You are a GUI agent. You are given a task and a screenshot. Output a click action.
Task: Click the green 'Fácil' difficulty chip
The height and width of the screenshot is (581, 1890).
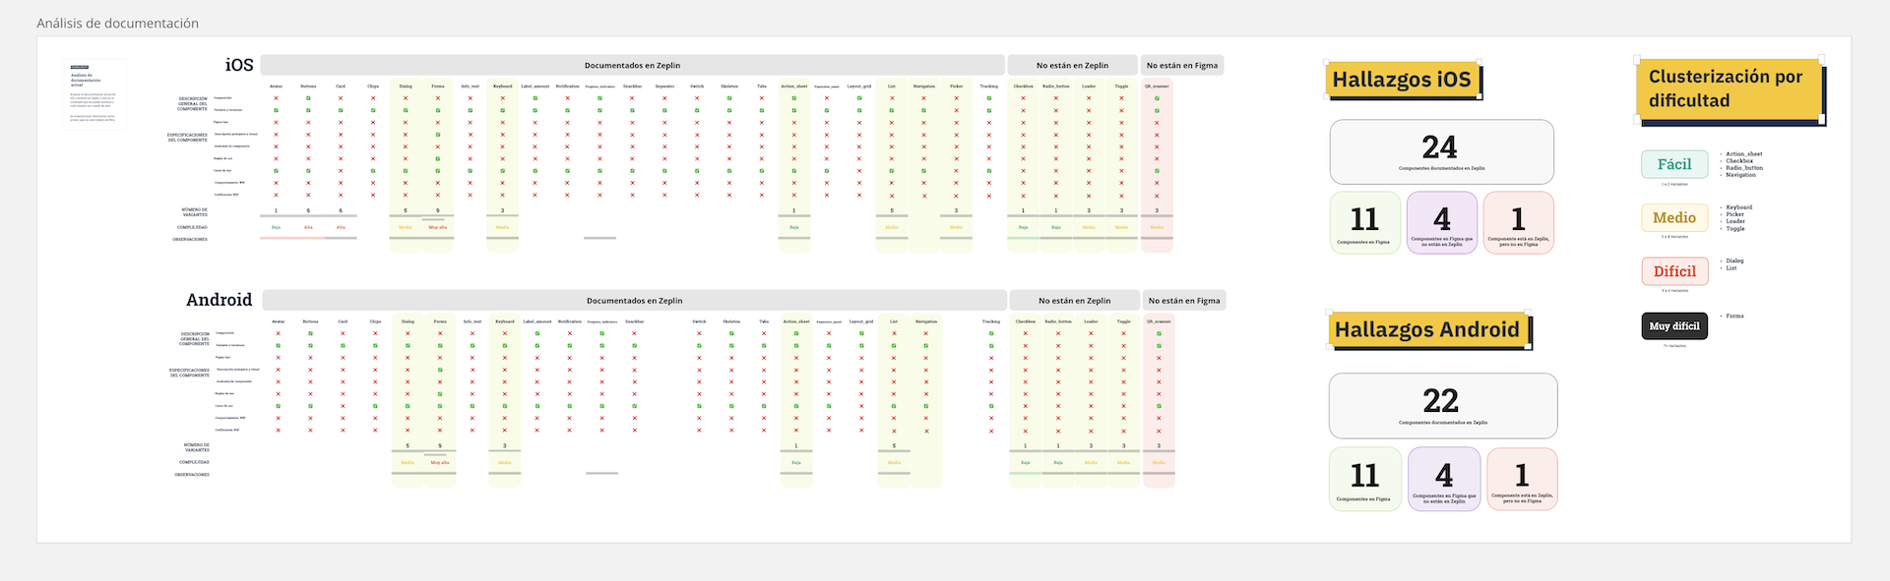tap(1673, 164)
